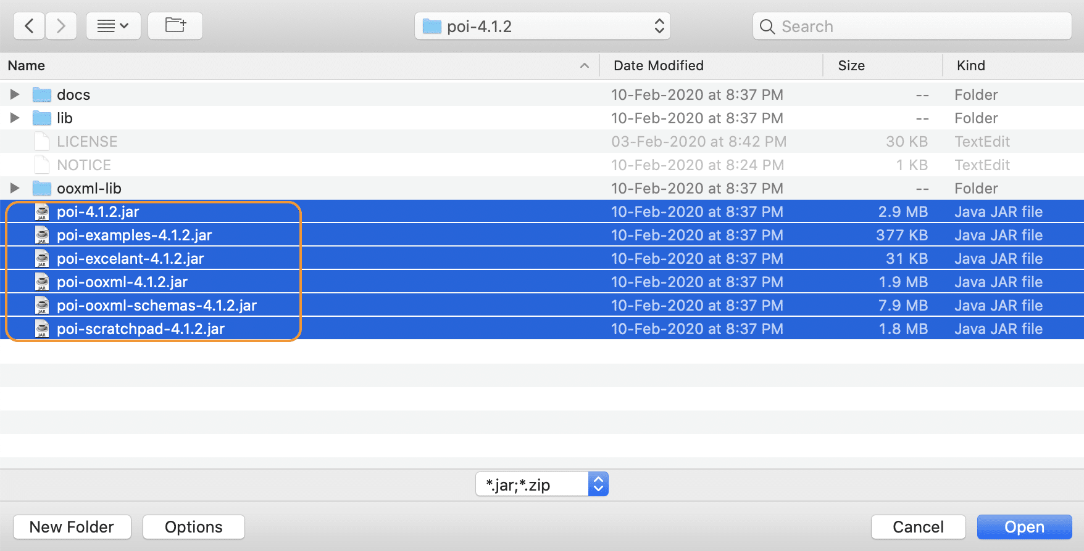Screen dimensions: 1084x551
Task: Open the *.jar;*.zip file filter dropdown
Action: [x=542, y=484]
